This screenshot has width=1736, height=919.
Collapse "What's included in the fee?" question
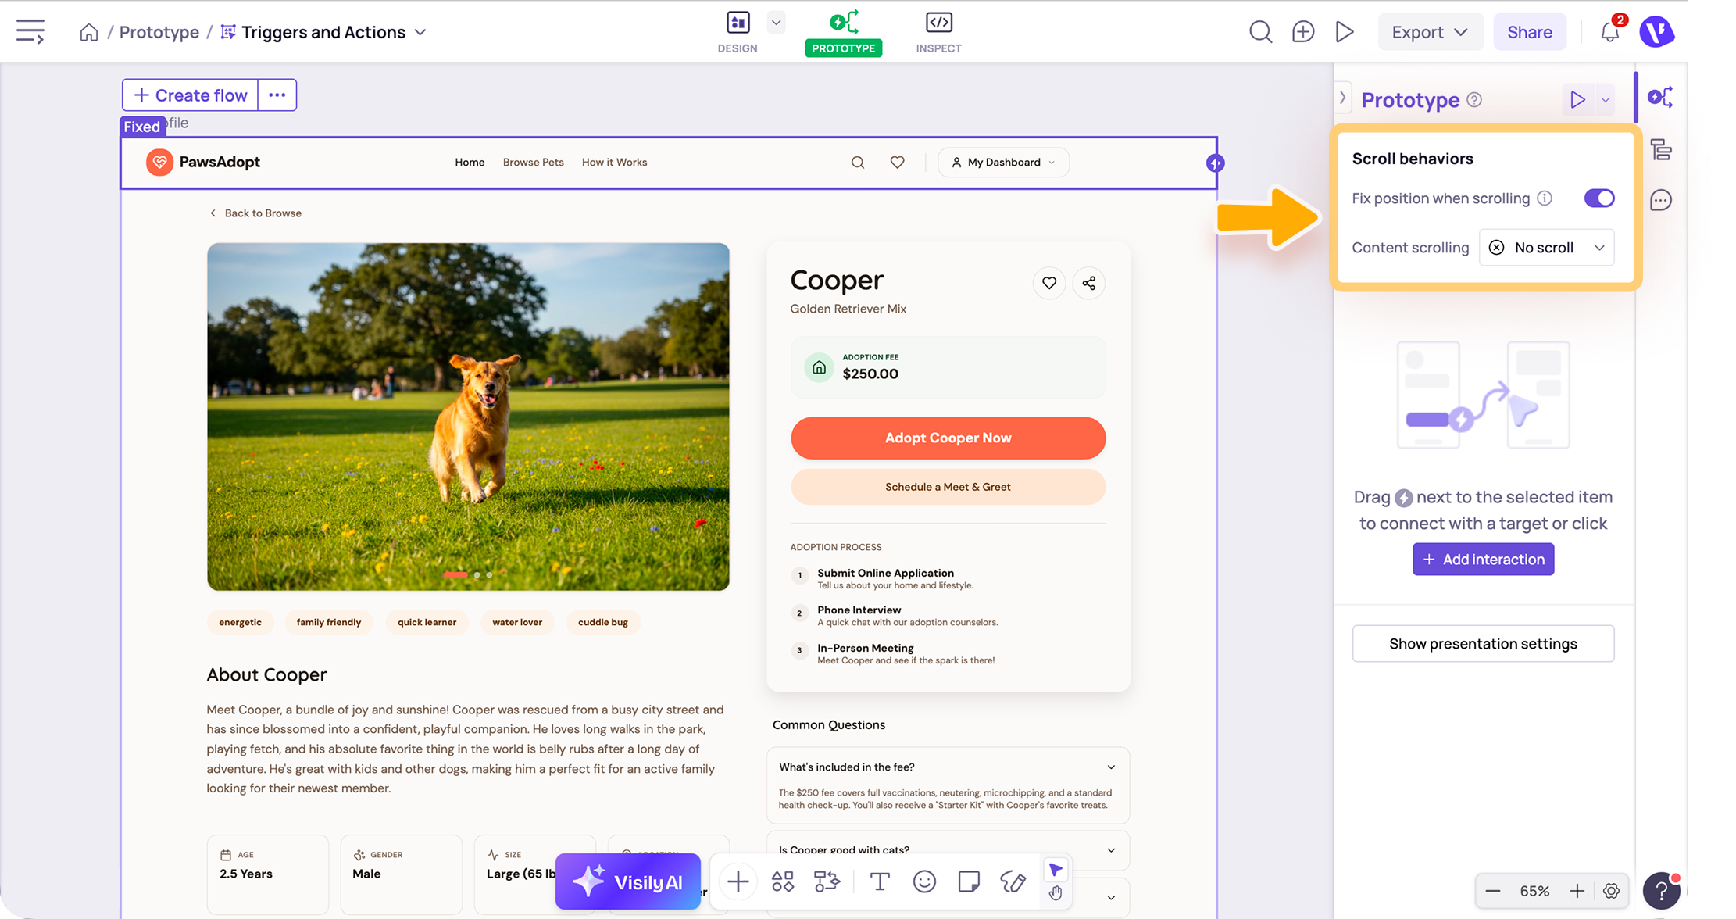(x=1111, y=767)
